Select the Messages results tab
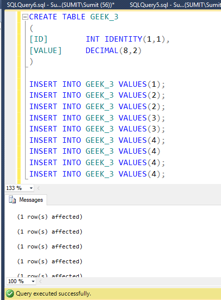Screen dimensions: 221x300 tap(26, 200)
